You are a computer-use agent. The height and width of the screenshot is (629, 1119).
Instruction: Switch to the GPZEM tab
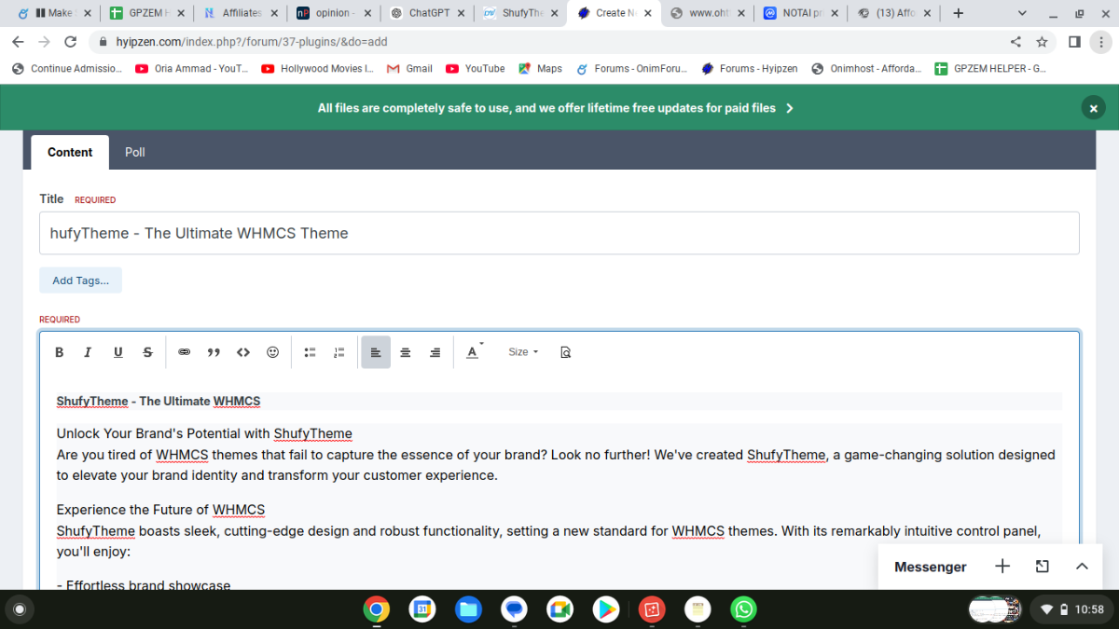pos(147,13)
